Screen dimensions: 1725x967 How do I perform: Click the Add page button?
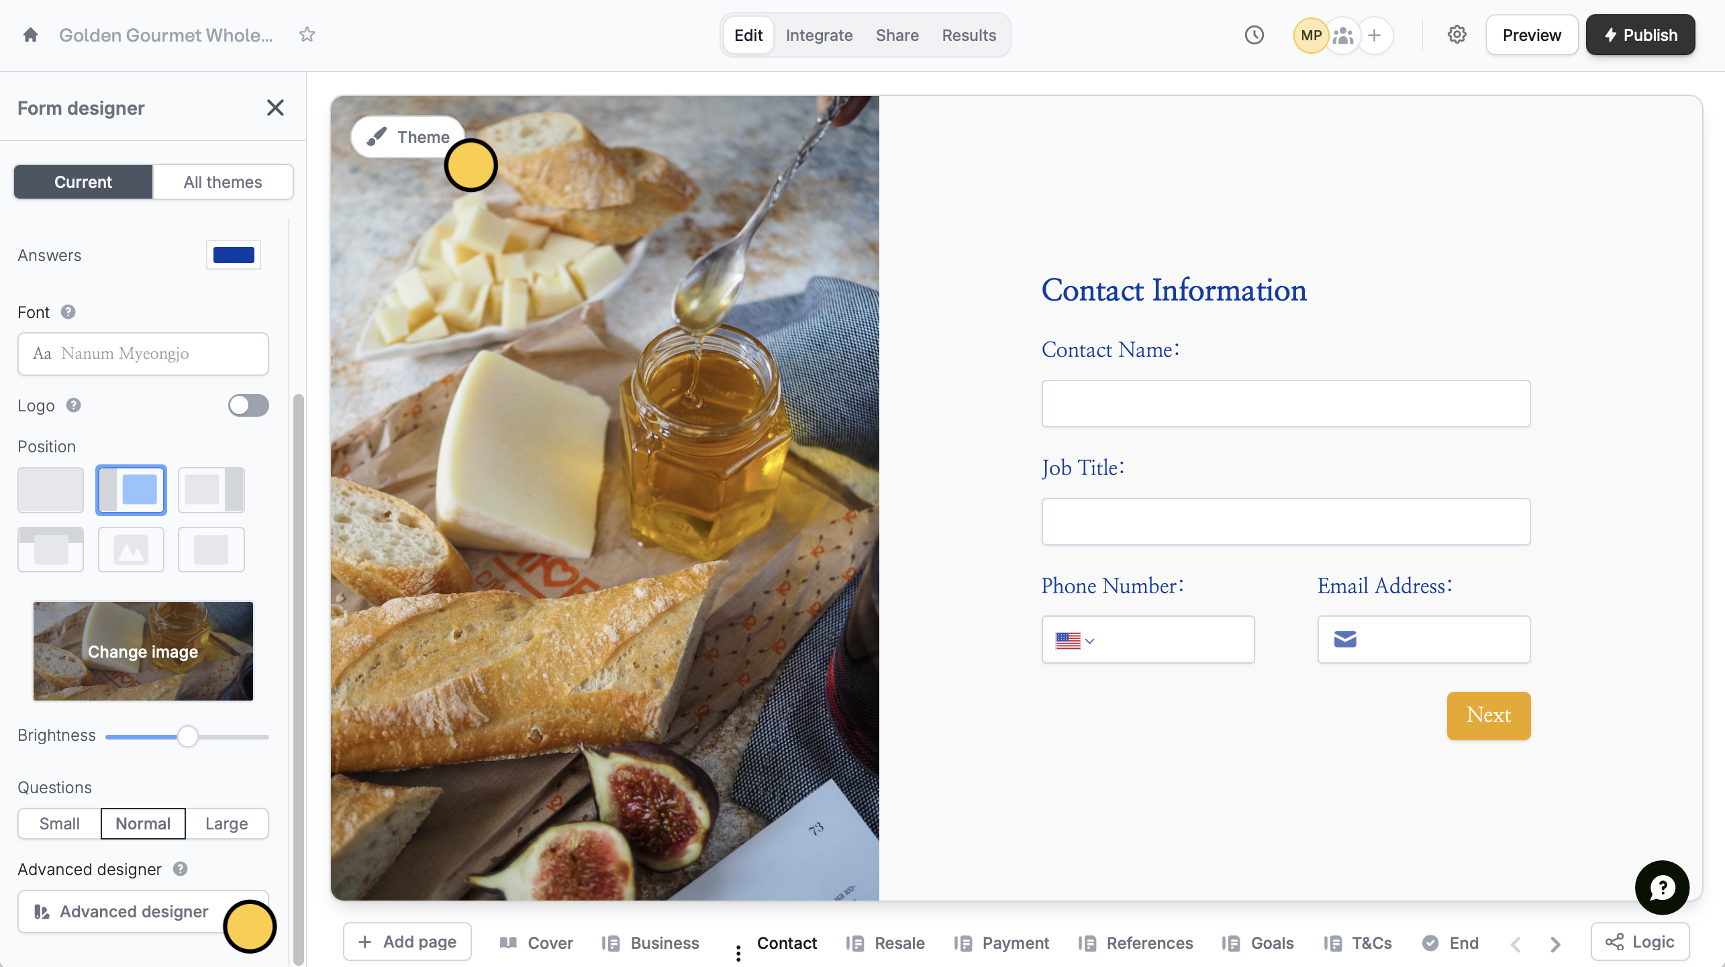click(x=407, y=941)
